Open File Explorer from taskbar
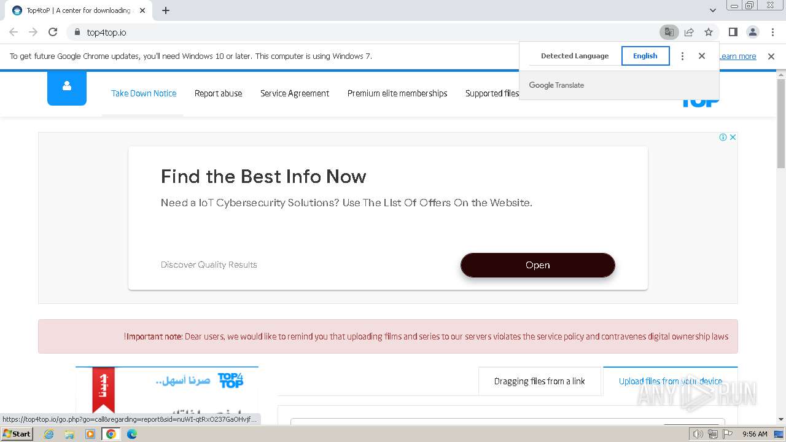 click(69, 434)
